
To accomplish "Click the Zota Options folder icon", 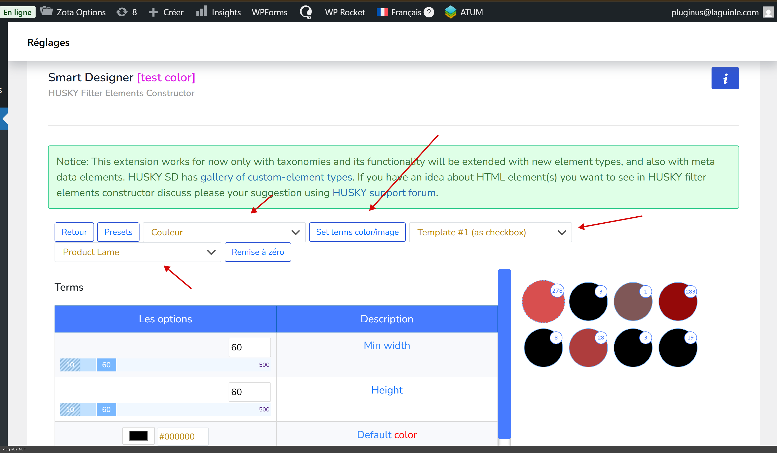I will tap(47, 11).
